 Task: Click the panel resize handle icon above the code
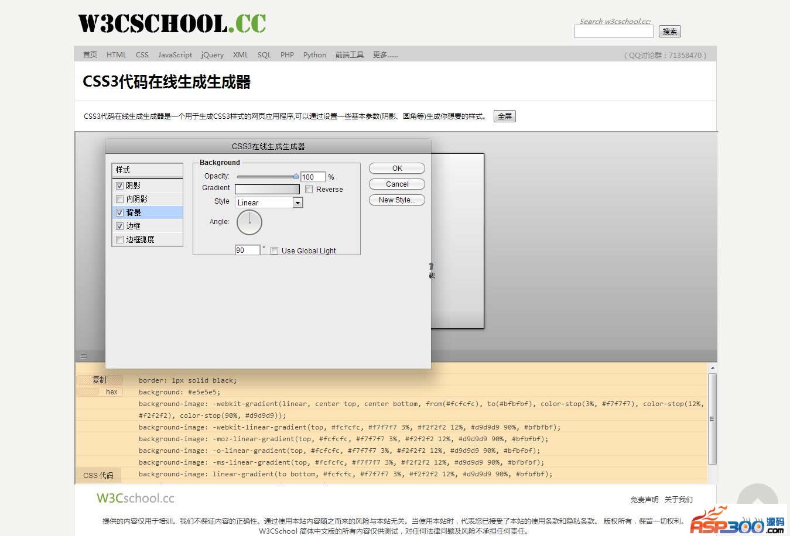click(84, 356)
